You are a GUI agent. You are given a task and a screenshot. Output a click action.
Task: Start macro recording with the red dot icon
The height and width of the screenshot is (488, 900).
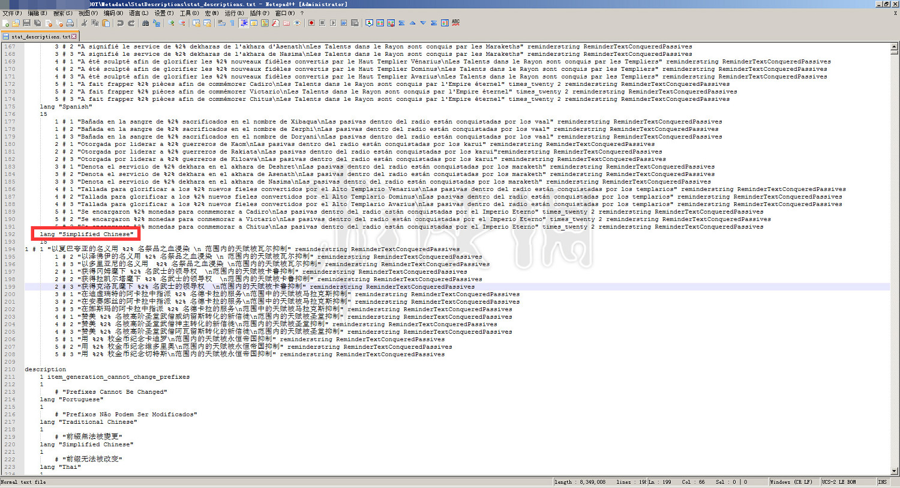(x=311, y=23)
